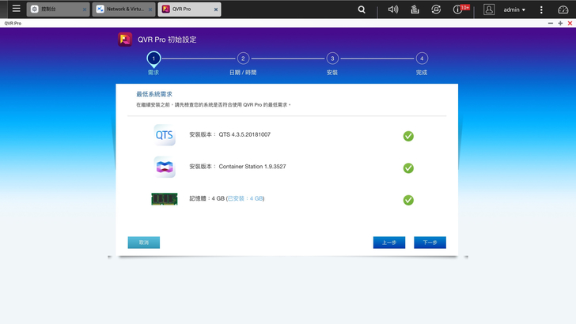Click the external devices sync icon
The width and height of the screenshot is (576, 324).
click(x=436, y=9)
